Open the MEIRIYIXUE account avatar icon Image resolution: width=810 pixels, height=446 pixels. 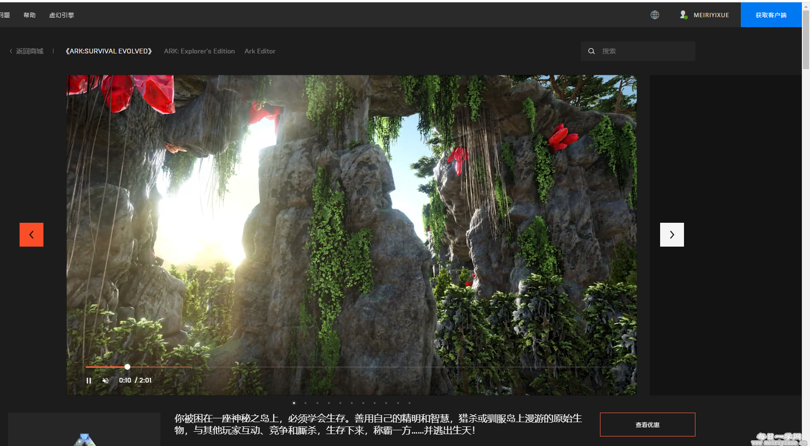click(x=684, y=15)
